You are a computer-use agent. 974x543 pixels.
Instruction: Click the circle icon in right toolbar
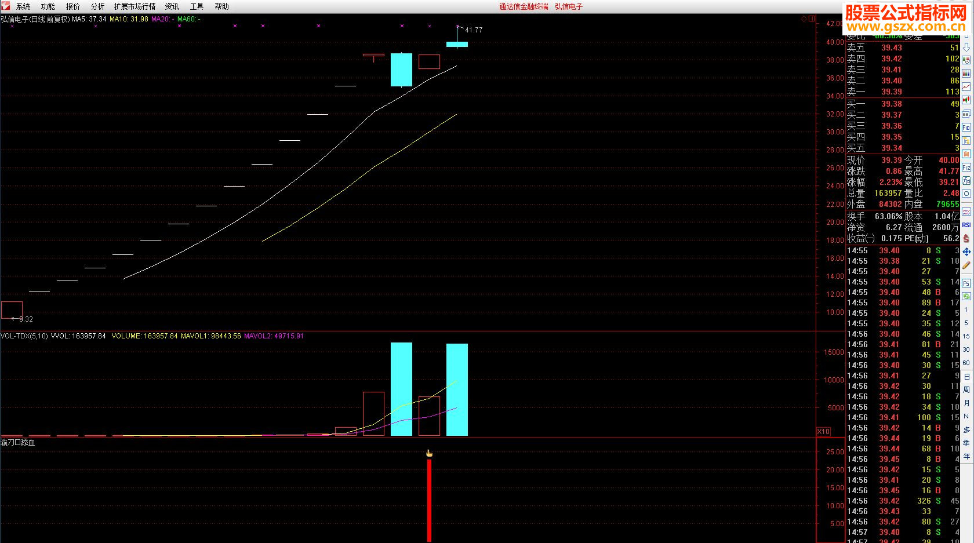(x=966, y=194)
